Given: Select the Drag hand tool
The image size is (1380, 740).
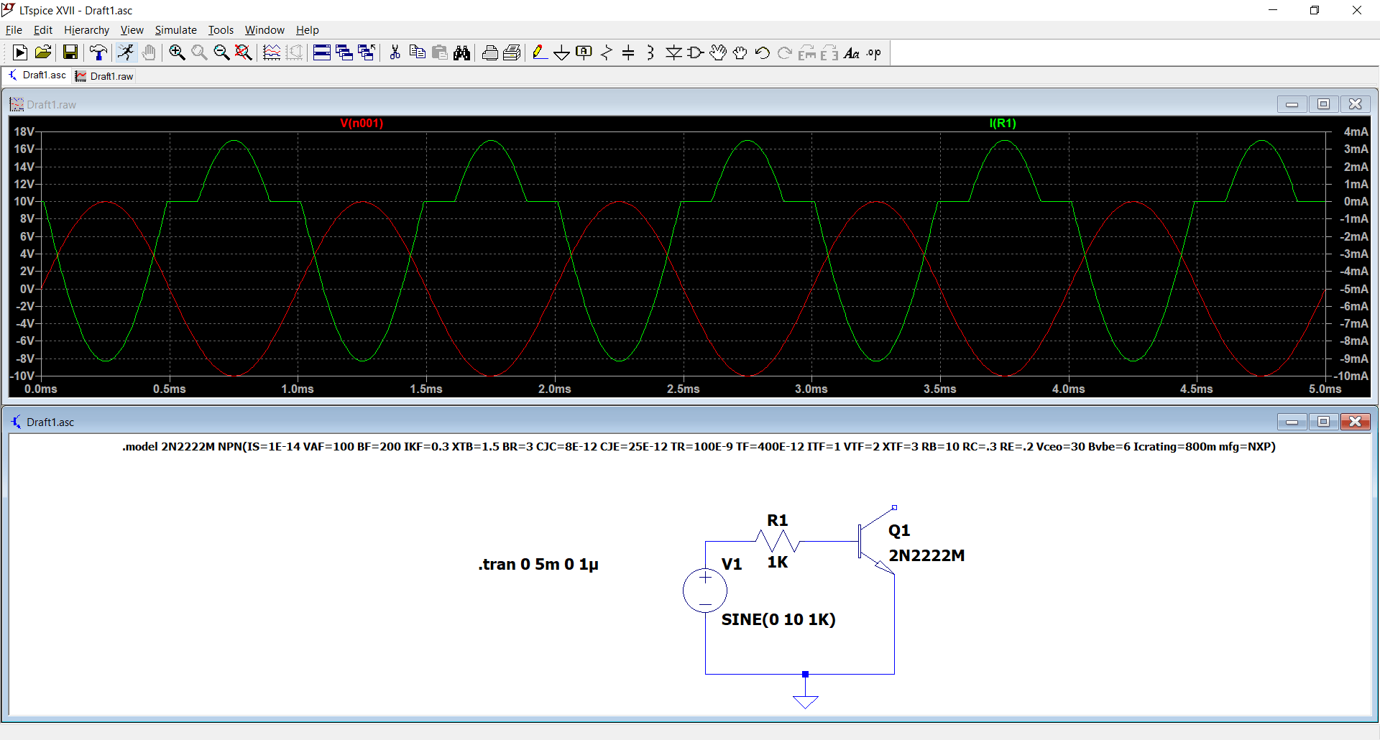Looking at the screenshot, I should pos(740,52).
